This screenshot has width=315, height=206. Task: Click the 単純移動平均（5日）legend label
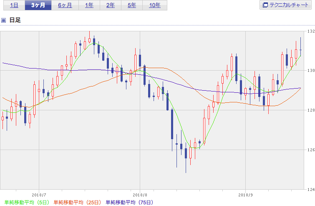click(x=27, y=202)
